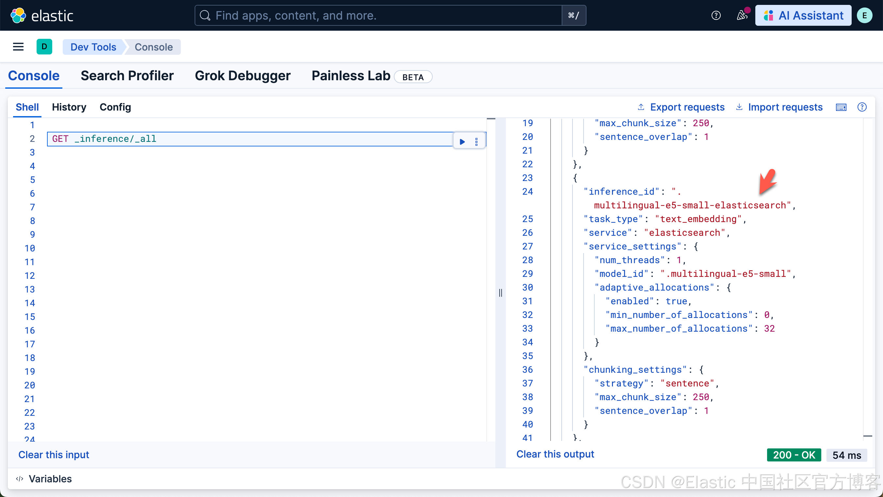
Task: Click Export requests button
Action: [x=681, y=107]
